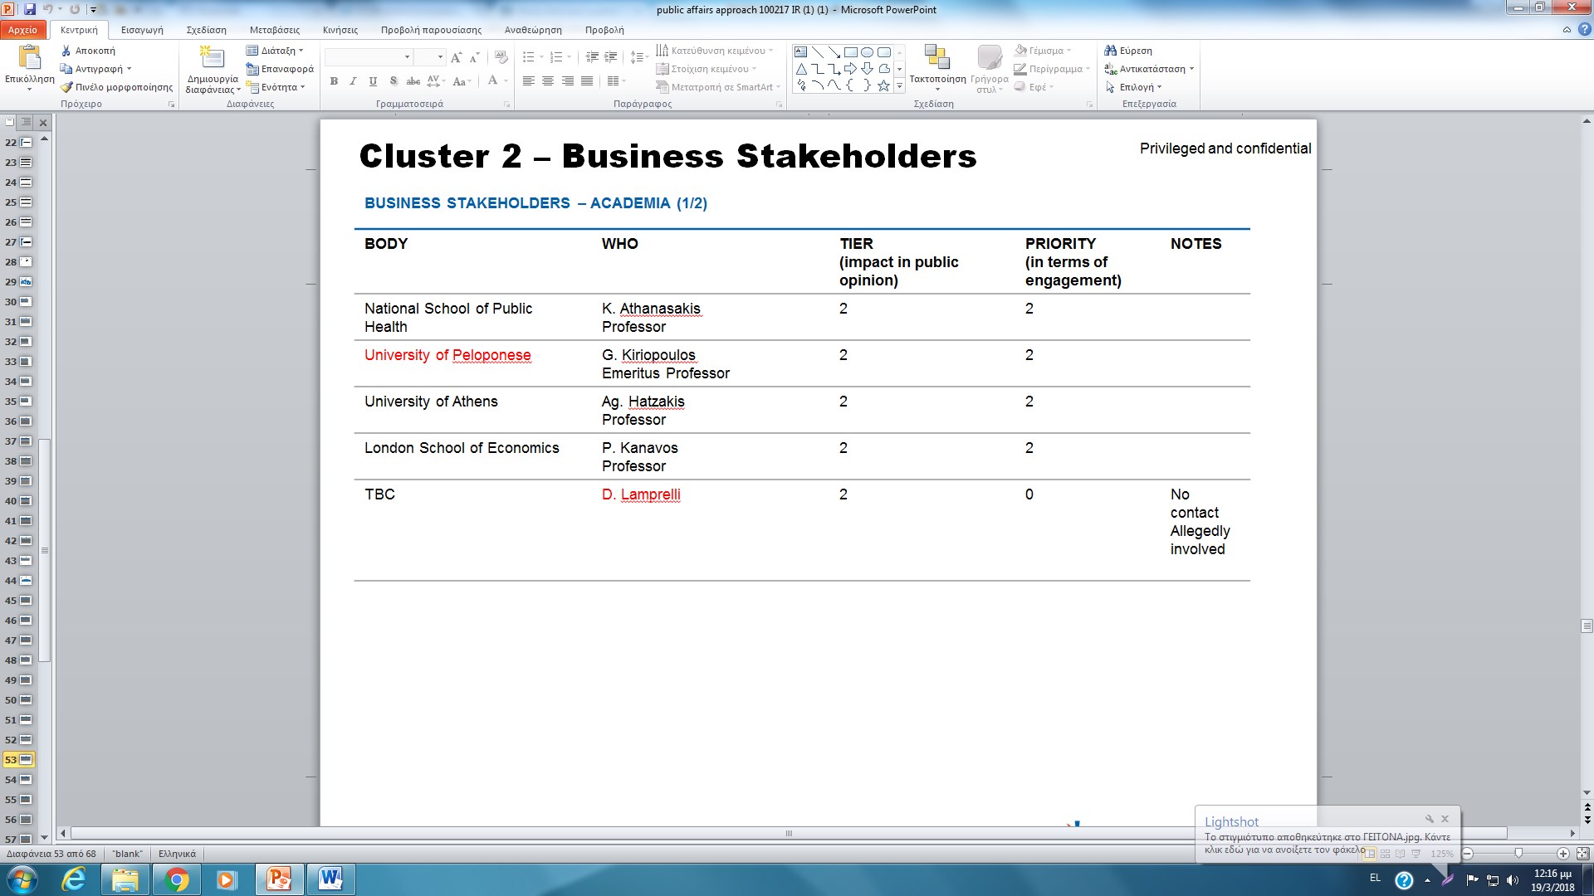Click Αποκοπή (Cut) scissors button
The width and height of the screenshot is (1594, 896).
coord(89,51)
